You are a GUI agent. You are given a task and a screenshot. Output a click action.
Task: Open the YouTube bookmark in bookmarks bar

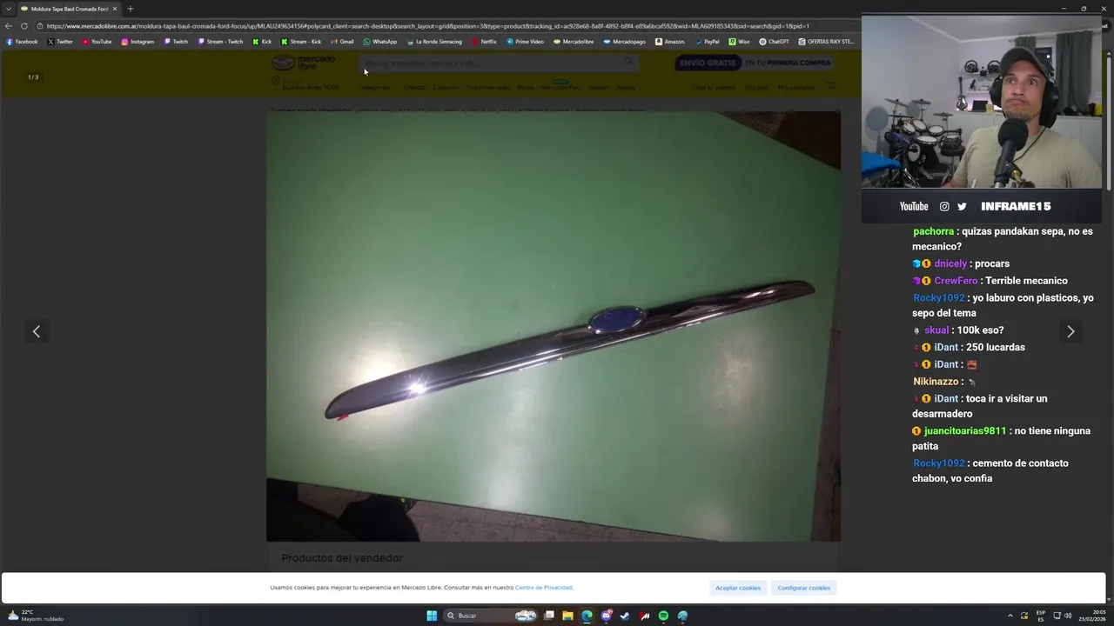coord(97,42)
